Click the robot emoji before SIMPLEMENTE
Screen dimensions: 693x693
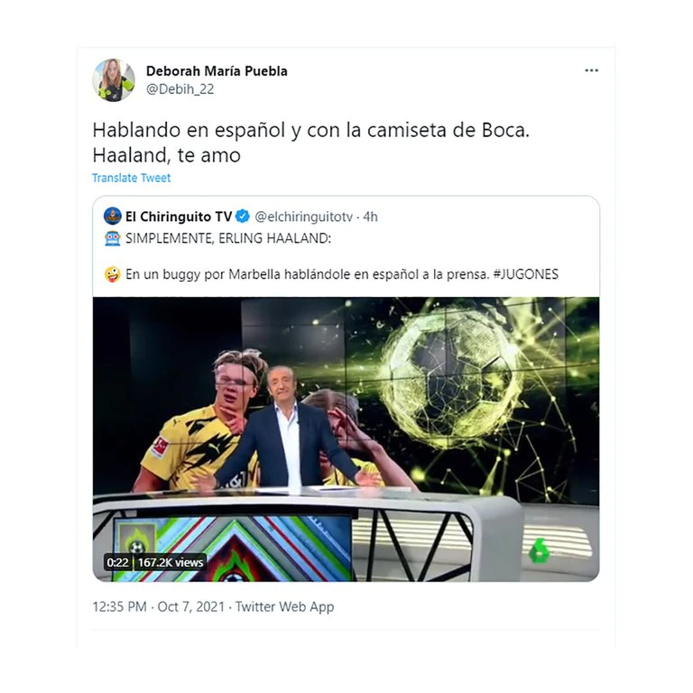112,238
